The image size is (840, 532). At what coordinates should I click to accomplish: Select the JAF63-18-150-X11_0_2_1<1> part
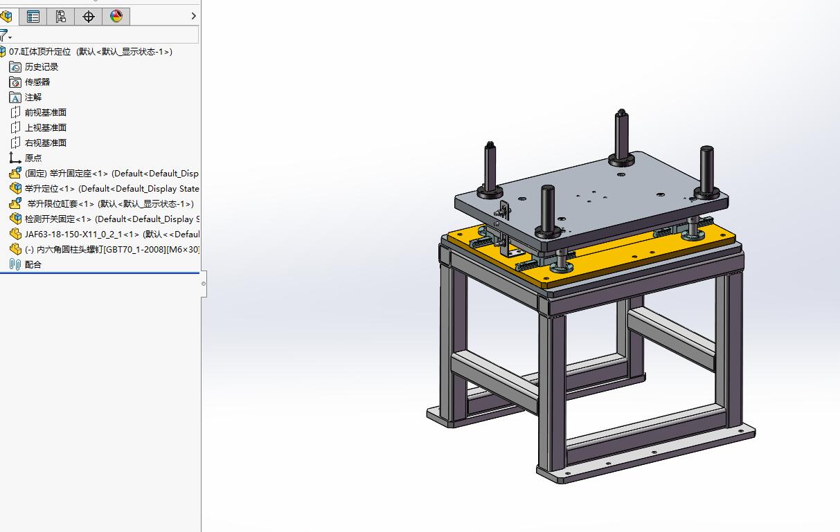pos(111,235)
